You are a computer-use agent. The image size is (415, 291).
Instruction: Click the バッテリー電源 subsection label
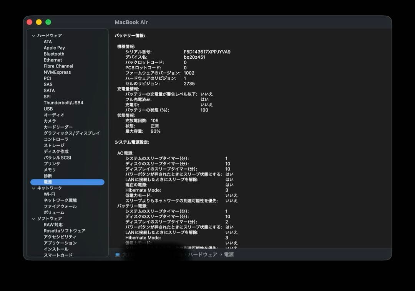pos(132,206)
